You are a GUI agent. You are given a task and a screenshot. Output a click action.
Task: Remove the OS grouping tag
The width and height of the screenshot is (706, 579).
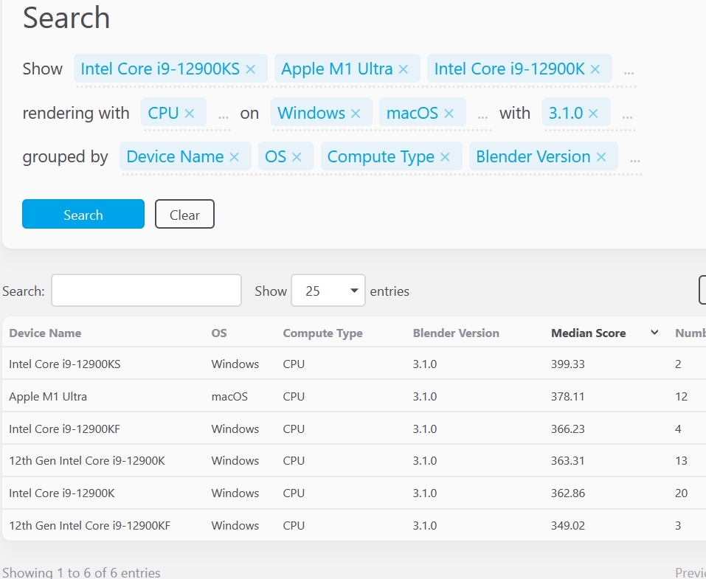[297, 157]
